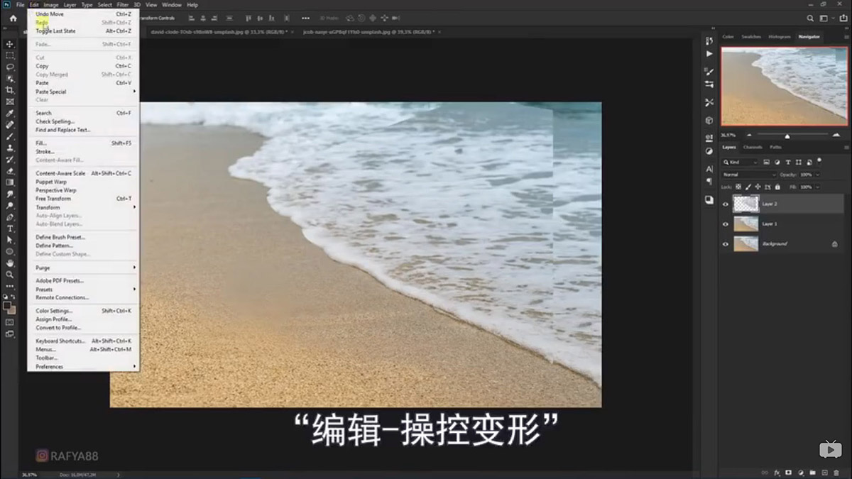Toggle visibility of Layer 2
Screen dimensions: 852x479
(725, 204)
